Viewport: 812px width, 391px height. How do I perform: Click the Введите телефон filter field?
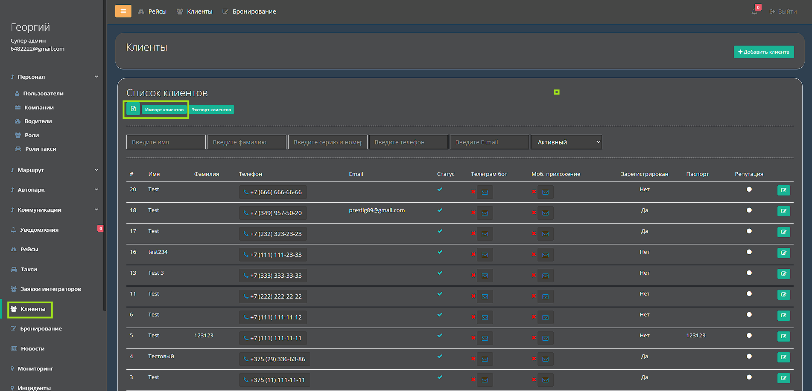(408, 142)
